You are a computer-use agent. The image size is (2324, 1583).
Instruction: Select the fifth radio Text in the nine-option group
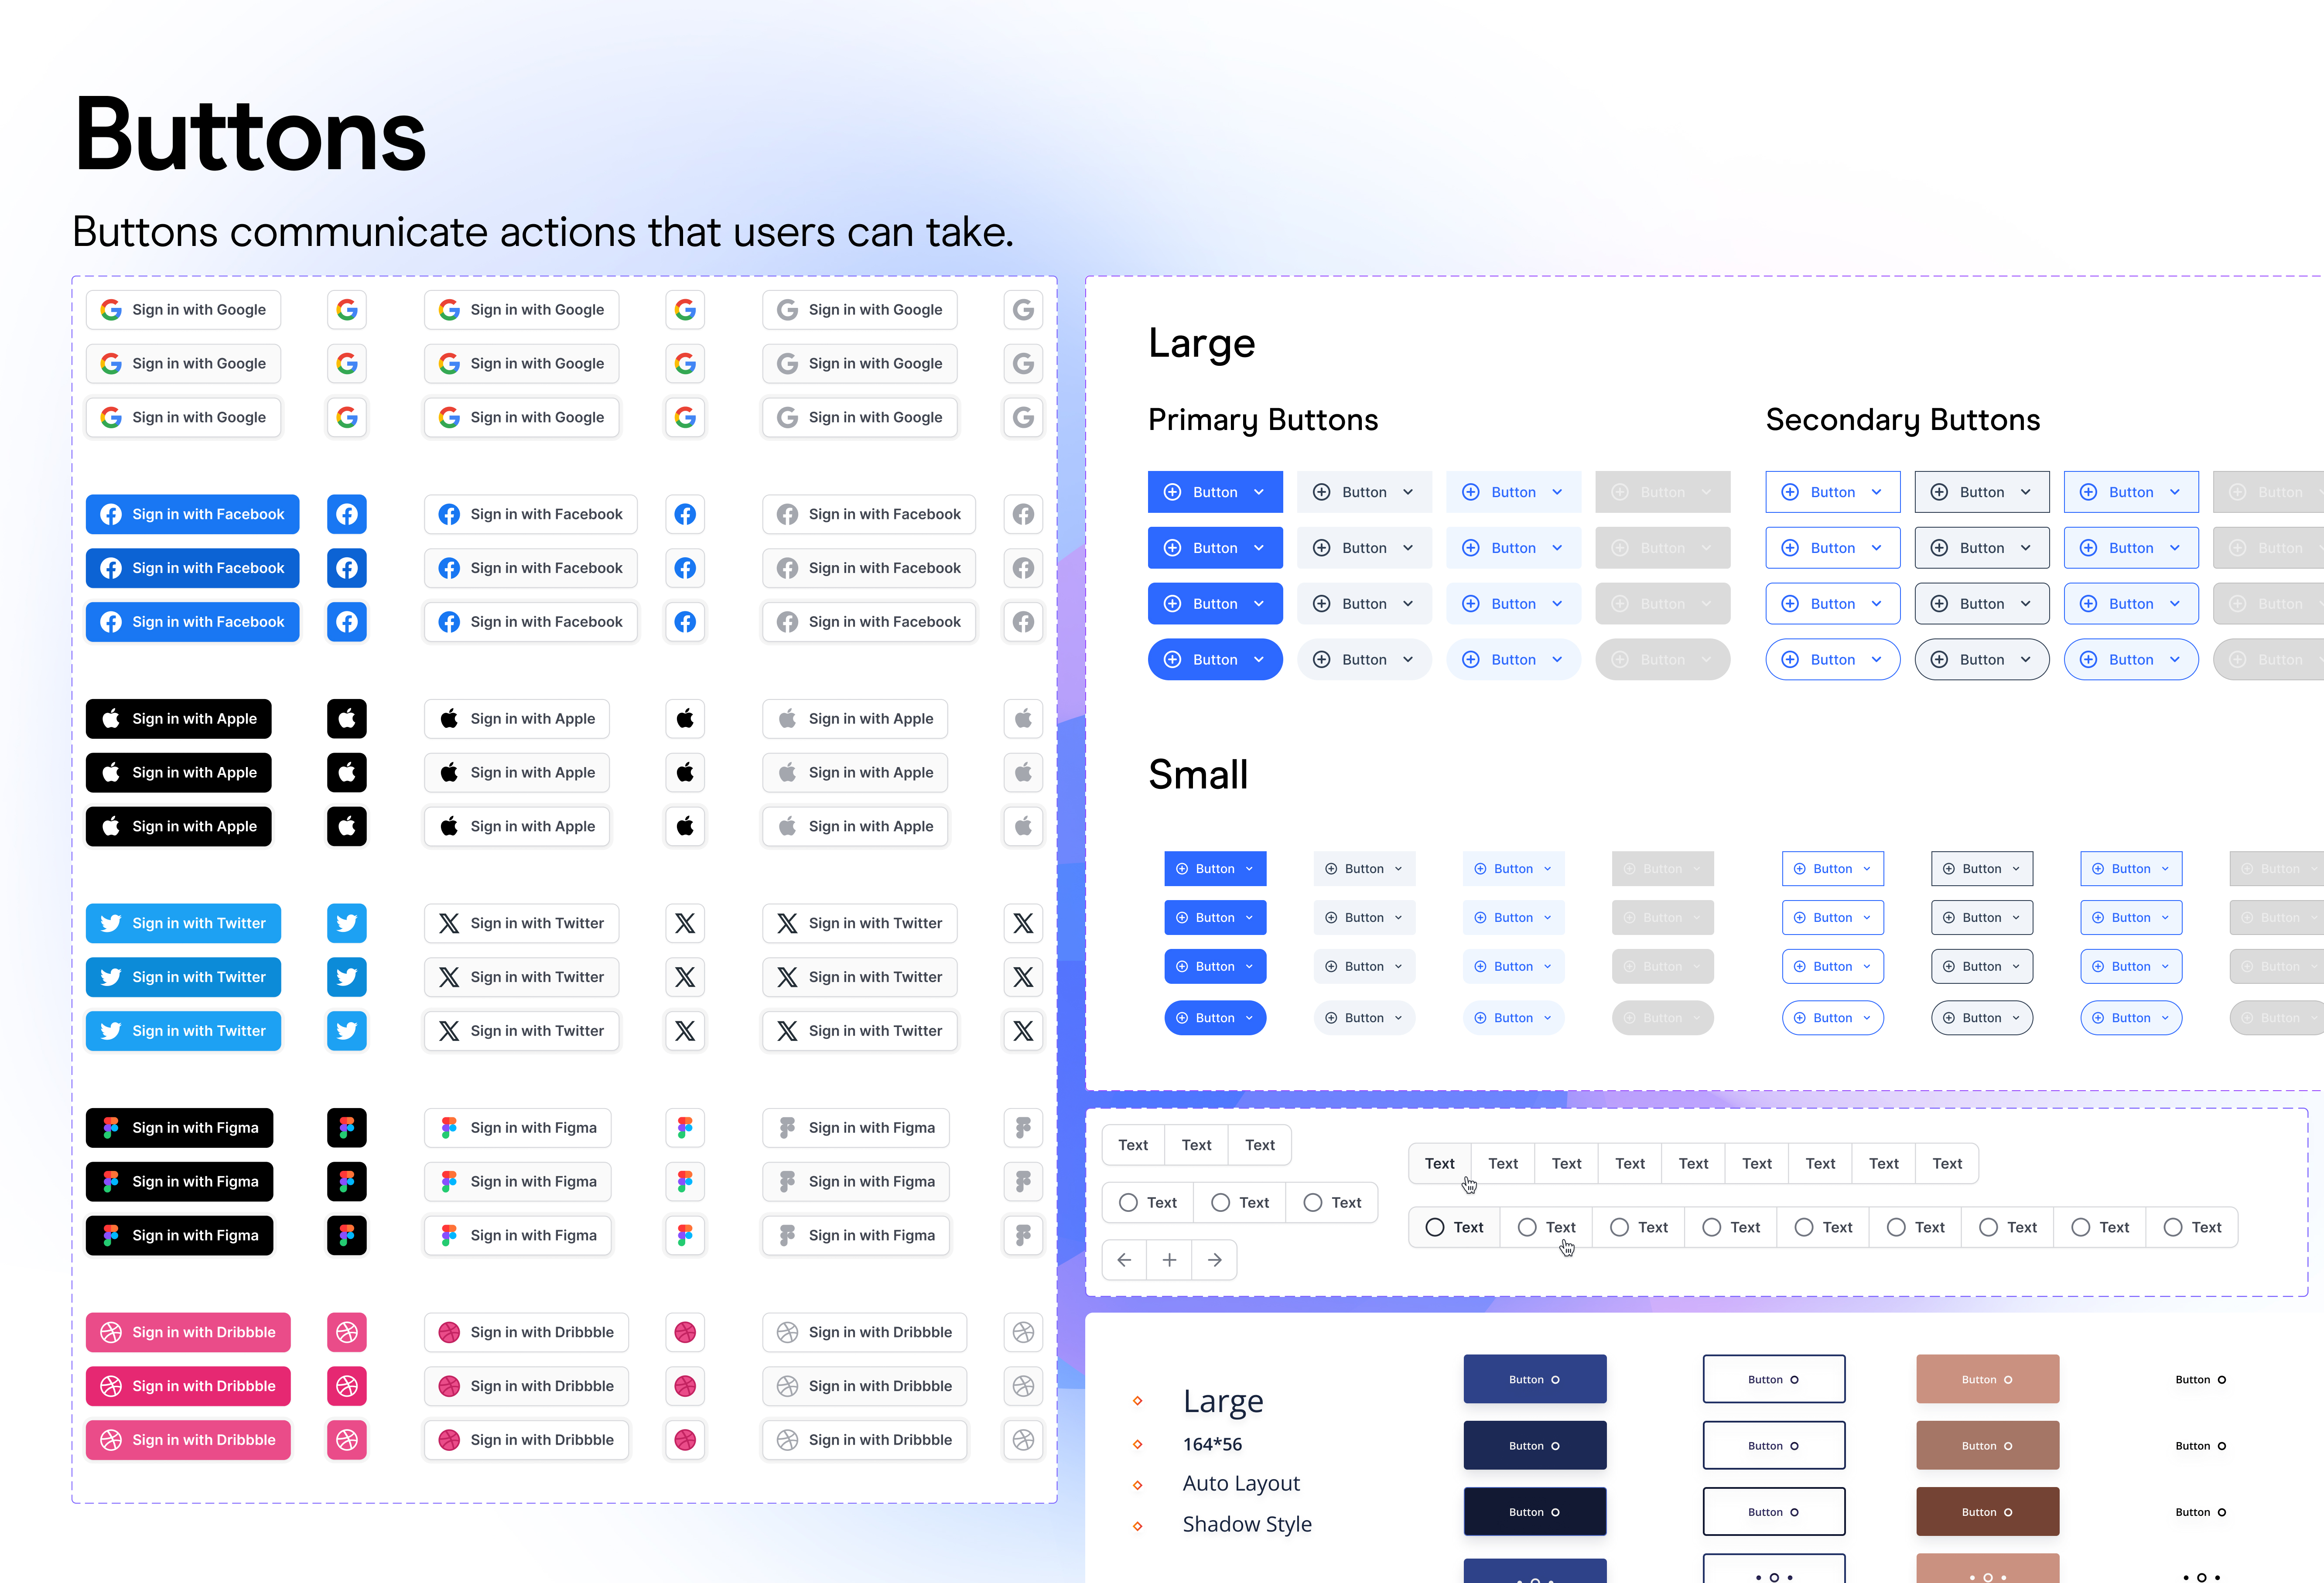[x=1823, y=1228]
